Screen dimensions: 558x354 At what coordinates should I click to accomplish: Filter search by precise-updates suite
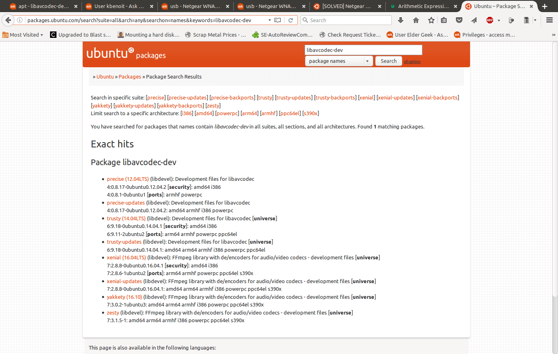[x=188, y=98]
